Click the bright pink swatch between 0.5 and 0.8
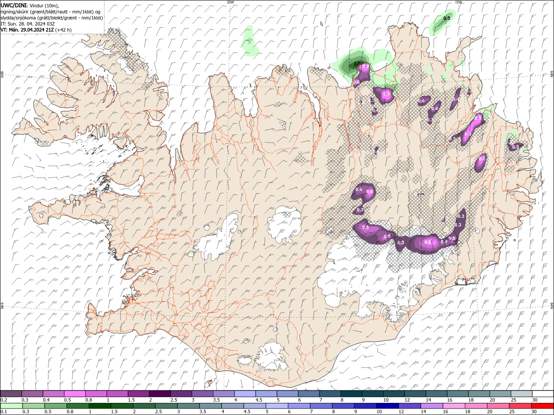This screenshot has width=554, height=415. pos(75,394)
